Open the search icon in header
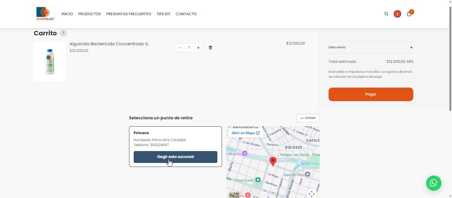This screenshot has width=452, height=198. 386,14
